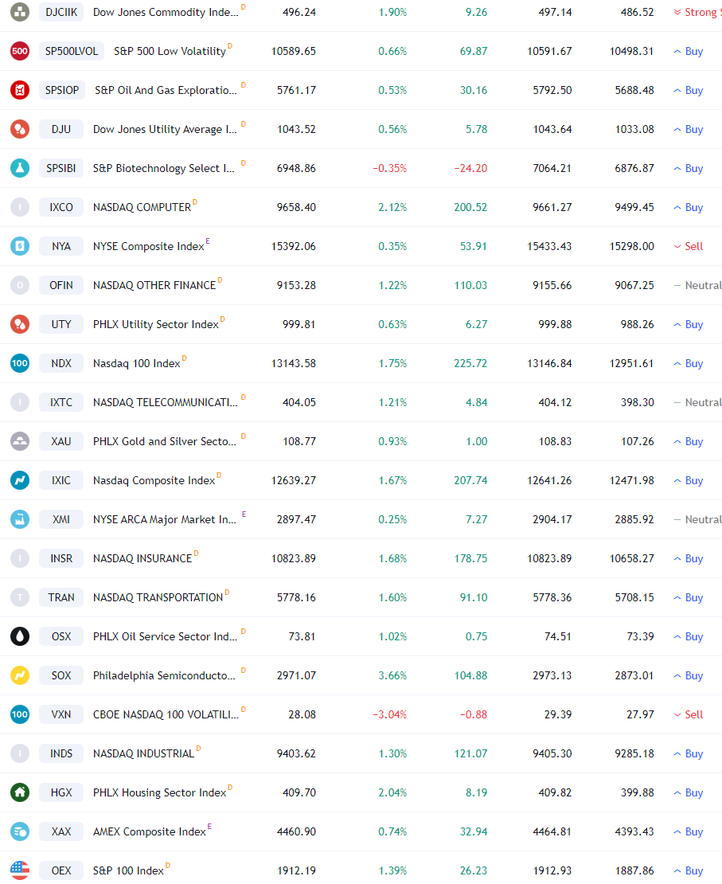This screenshot has height=884, width=722.
Task: Click the Sell rating for VXN
Action: (x=689, y=714)
